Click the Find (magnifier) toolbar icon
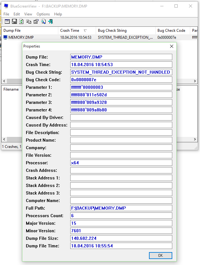 click(x=43, y=21)
